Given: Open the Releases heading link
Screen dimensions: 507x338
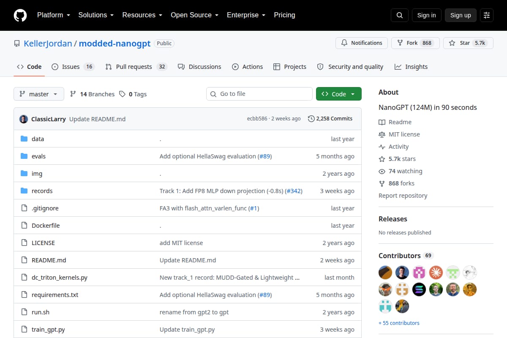Looking at the screenshot, I should (393, 219).
